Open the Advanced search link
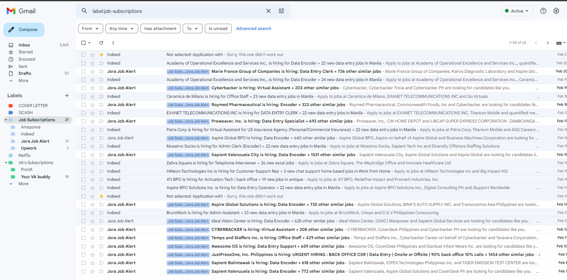567x280 pixels. pyautogui.click(x=254, y=29)
